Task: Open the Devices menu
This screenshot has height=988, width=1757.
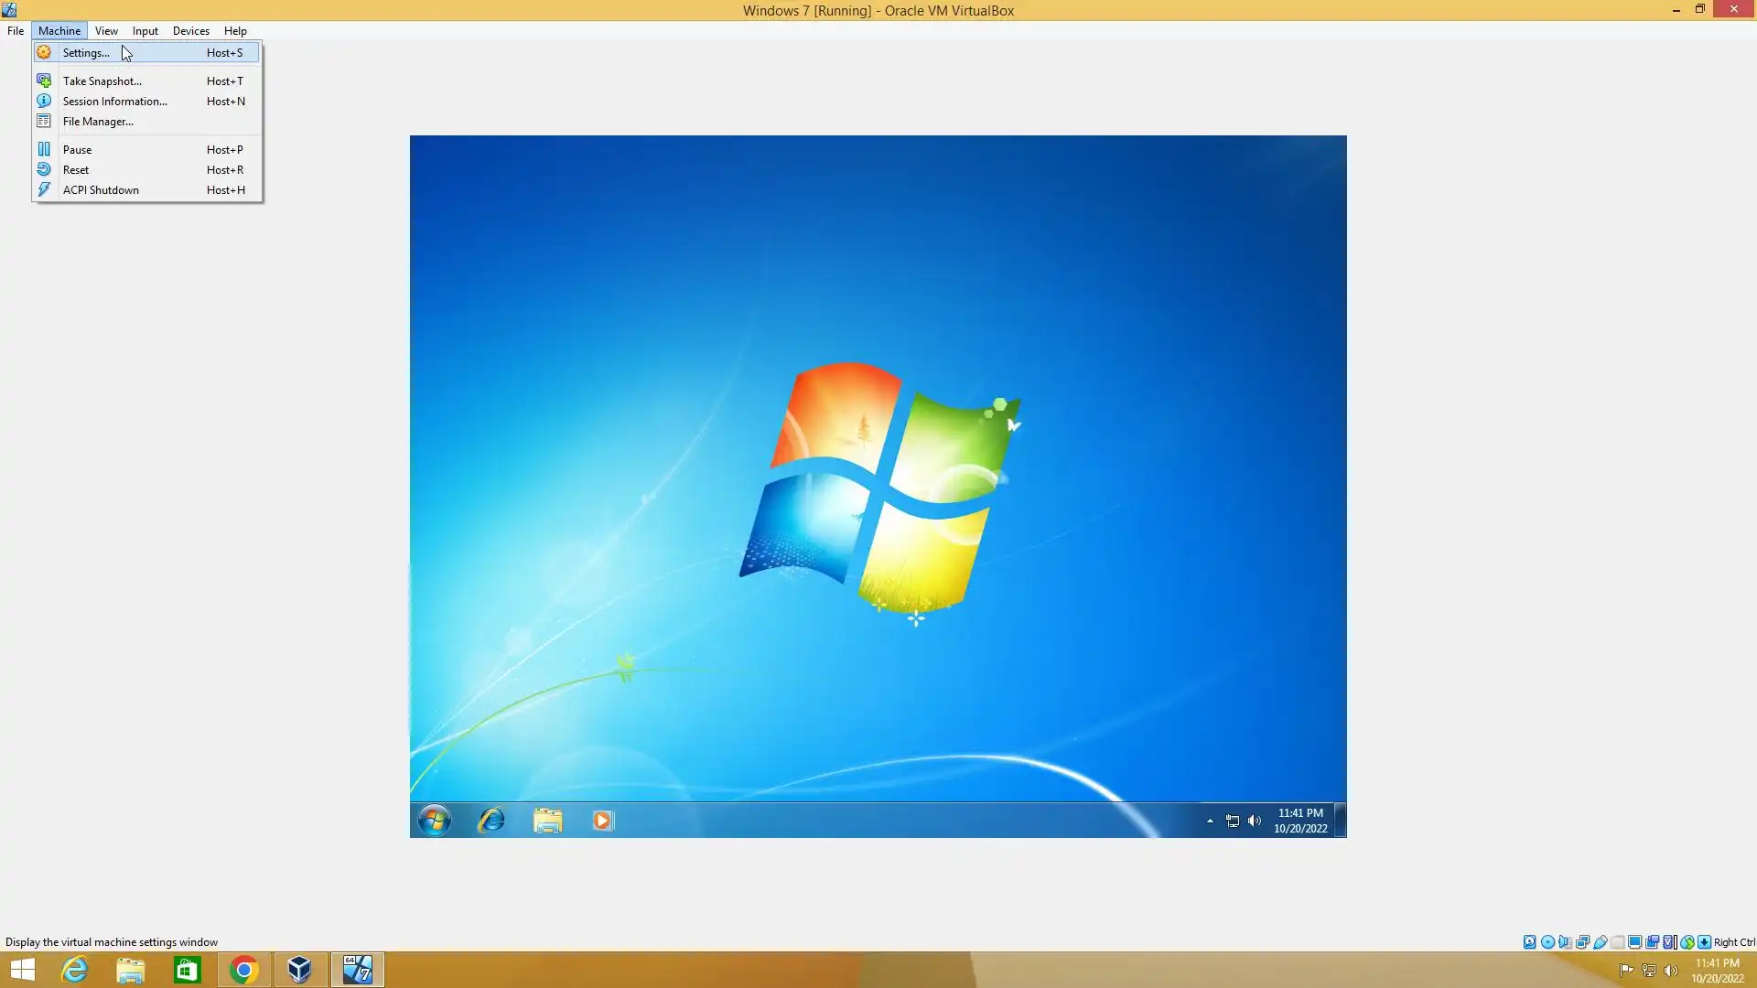Action: click(x=190, y=31)
